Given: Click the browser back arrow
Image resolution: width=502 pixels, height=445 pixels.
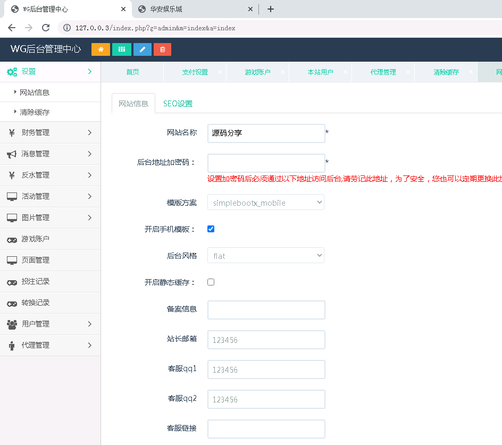Looking at the screenshot, I should (12, 28).
